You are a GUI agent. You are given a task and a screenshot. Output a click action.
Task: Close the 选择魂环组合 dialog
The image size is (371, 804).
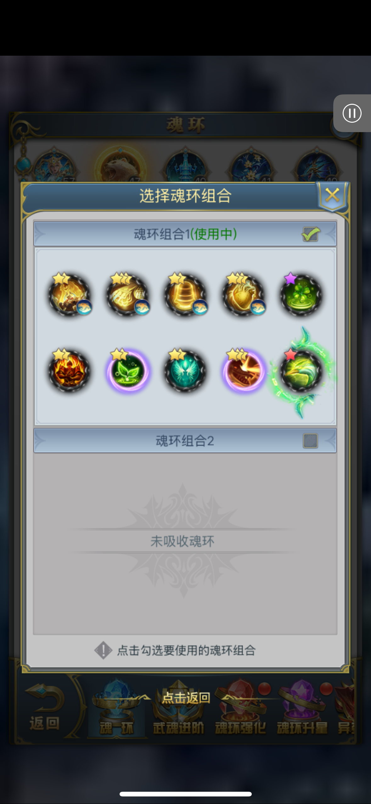tap(333, 196)
